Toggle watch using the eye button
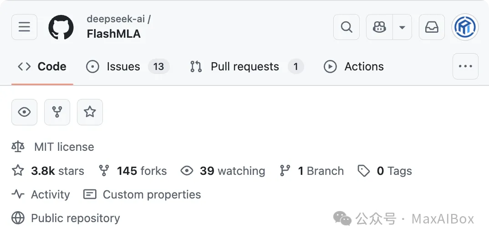 [x=24, y=112]
